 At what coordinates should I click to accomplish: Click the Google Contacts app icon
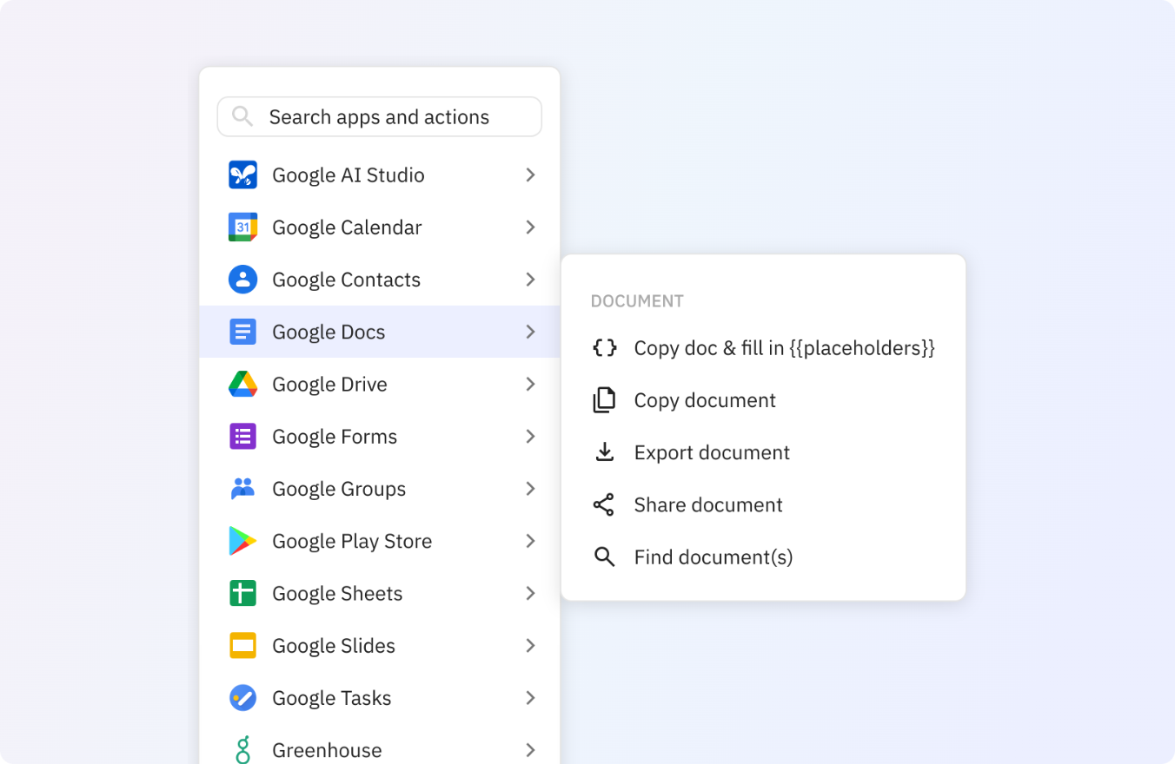pyautogui.click(x=242, y=280)
